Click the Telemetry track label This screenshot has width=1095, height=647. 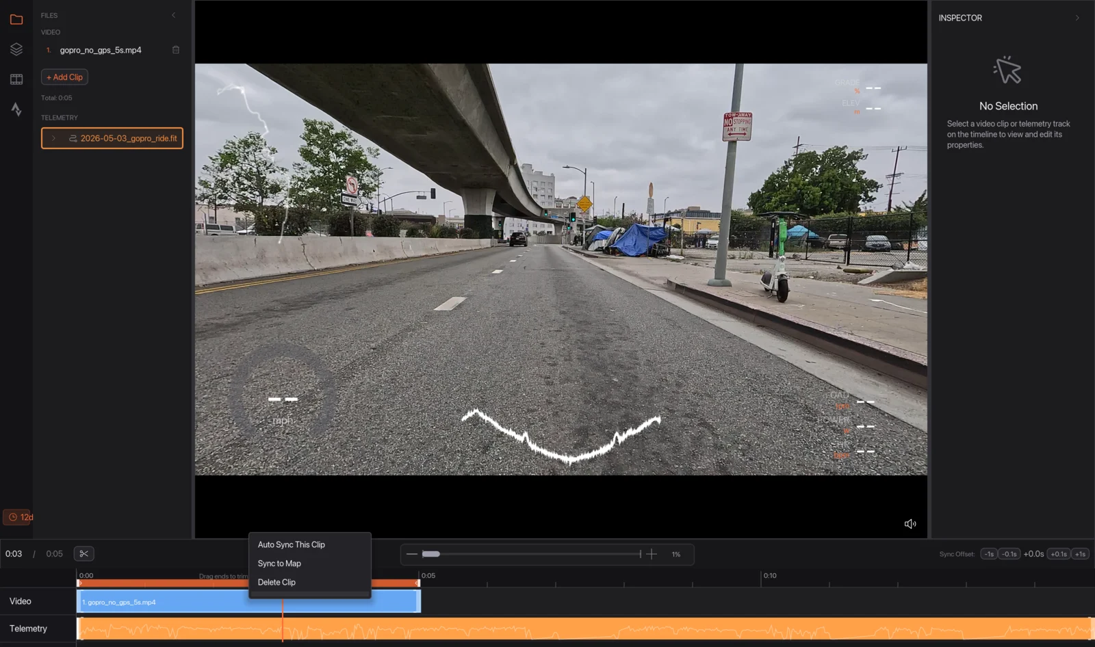click(x=28, y=629)
